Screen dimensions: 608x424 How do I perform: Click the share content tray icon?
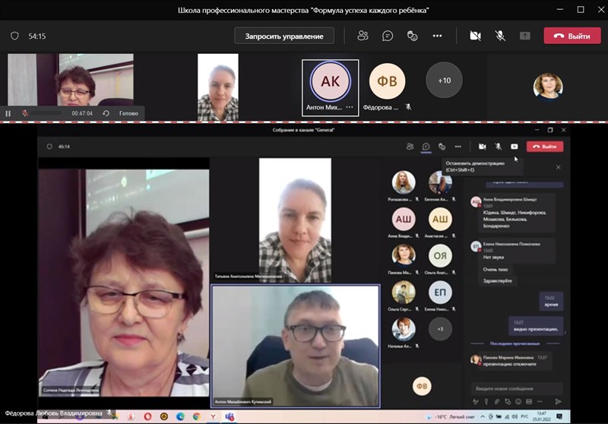point(525,36)
